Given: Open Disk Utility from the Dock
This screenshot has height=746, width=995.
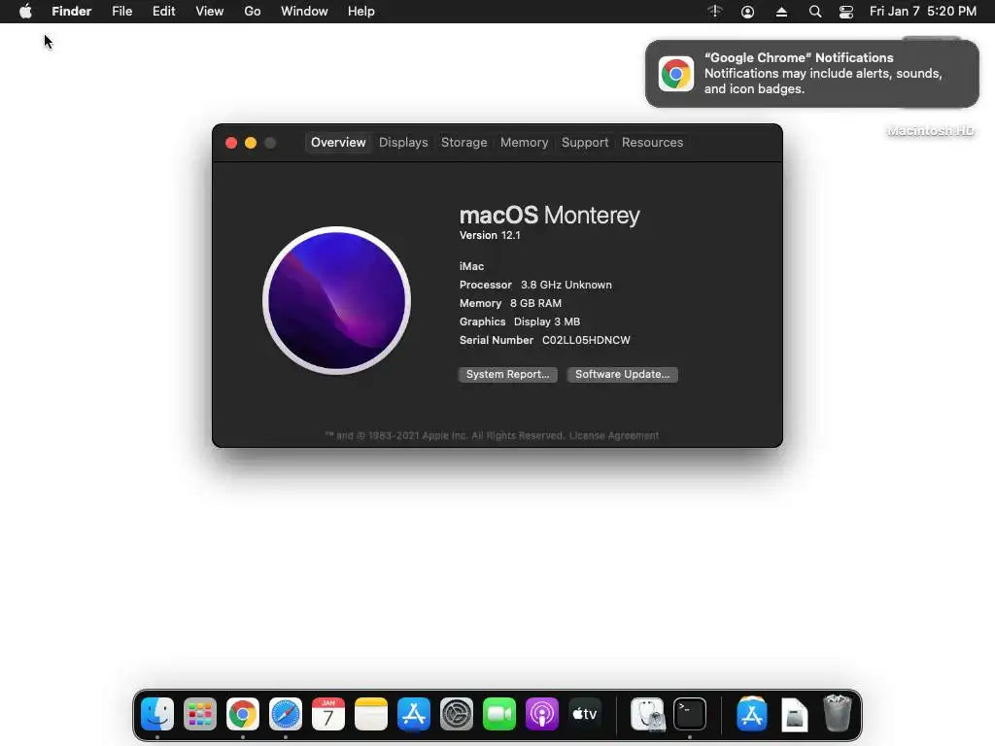Looking at the screenshot, I should pyautogui.click(x=647, y=714).
